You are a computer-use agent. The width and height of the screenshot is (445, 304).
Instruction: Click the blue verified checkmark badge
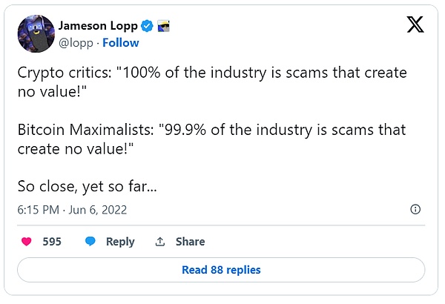pyautogui.click(x=148, y=26)
